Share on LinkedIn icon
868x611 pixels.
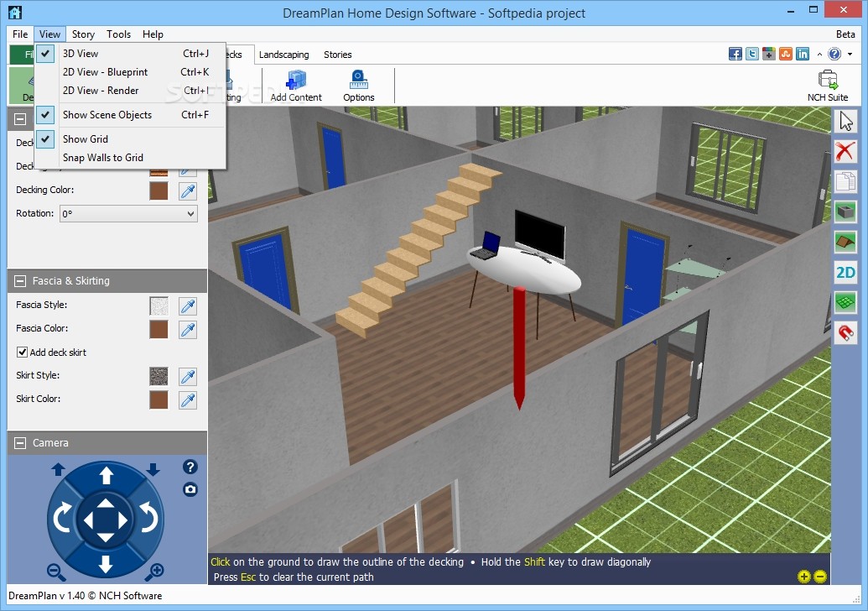[802, 54]
